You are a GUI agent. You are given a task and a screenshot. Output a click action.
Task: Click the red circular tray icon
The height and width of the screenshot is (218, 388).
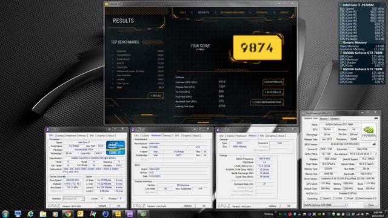290,214
